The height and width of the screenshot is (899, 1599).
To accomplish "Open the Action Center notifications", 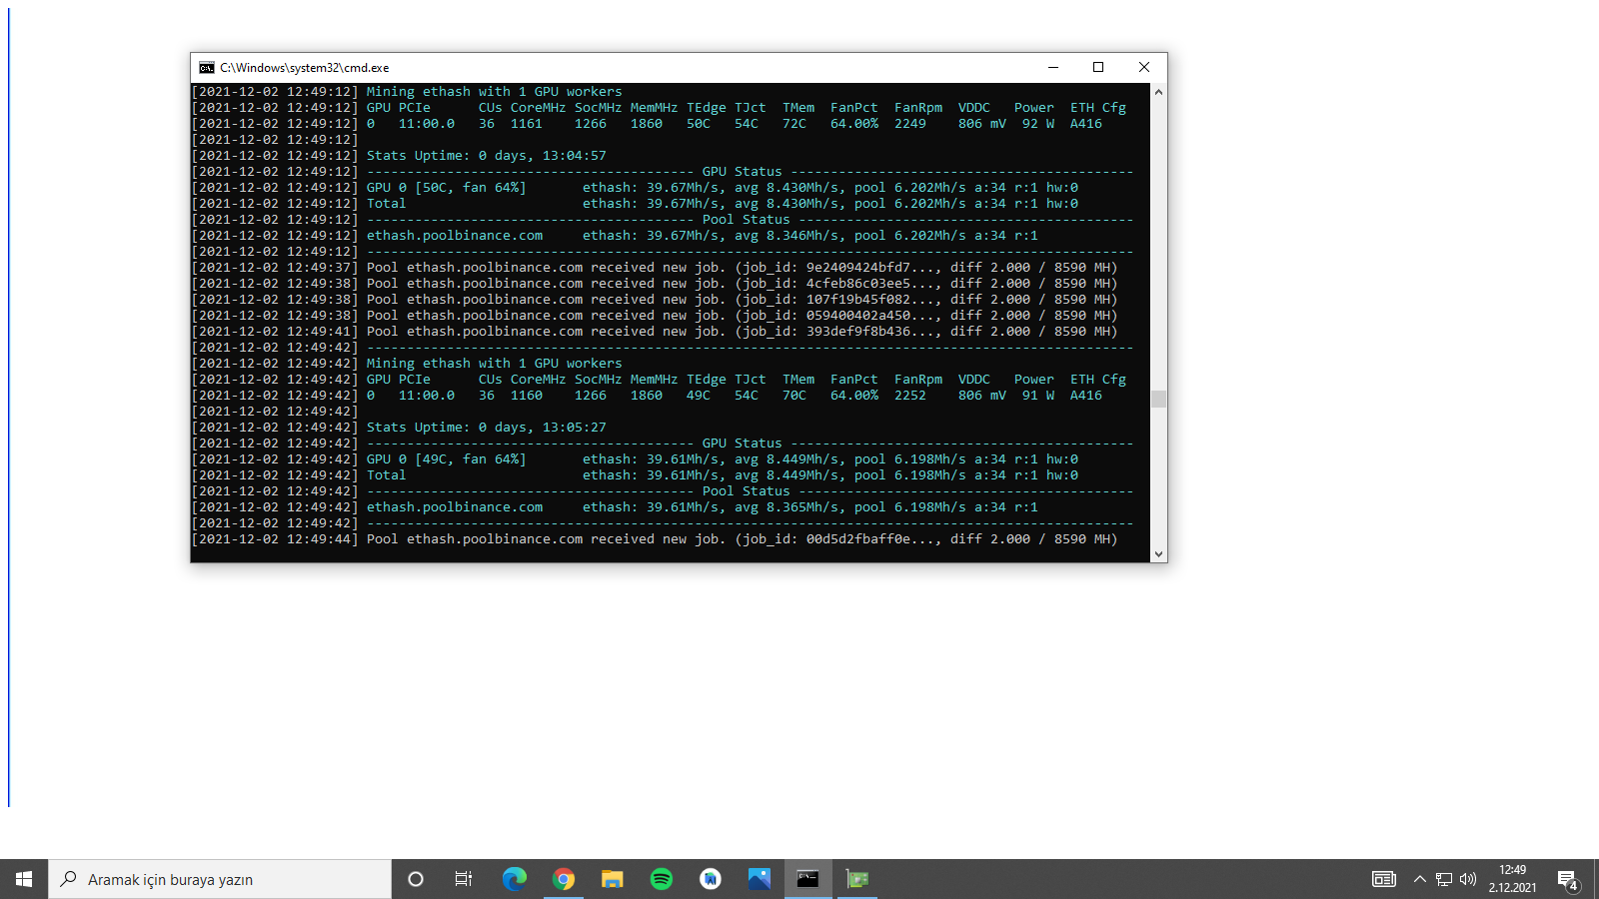I will pyautogui.click(x=1568, y=879).
